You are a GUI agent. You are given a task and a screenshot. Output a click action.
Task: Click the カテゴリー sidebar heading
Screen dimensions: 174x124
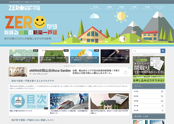tap(149, 86)
